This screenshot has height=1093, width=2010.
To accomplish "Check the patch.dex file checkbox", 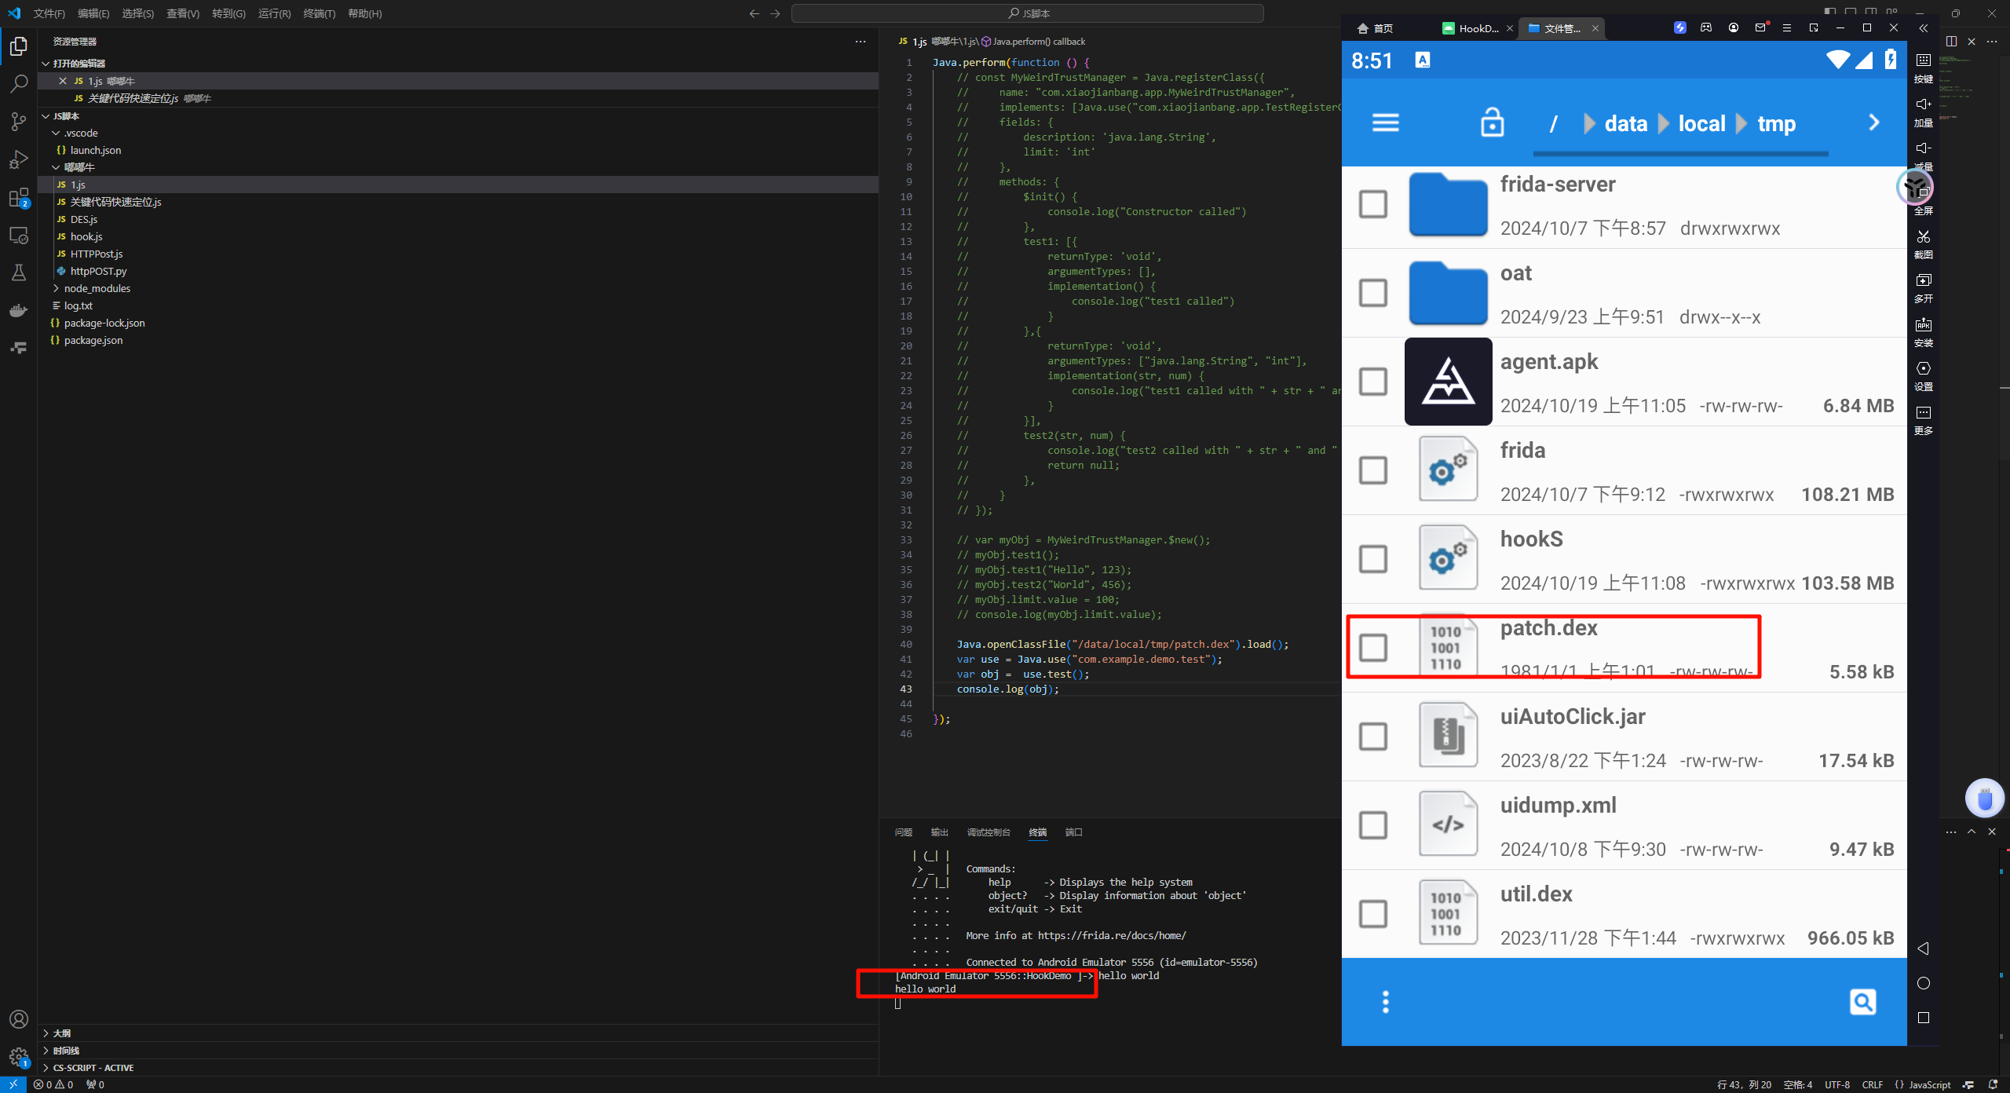I will 1372,648.
